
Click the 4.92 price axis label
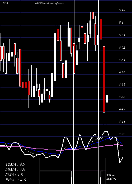click(122, 48)
